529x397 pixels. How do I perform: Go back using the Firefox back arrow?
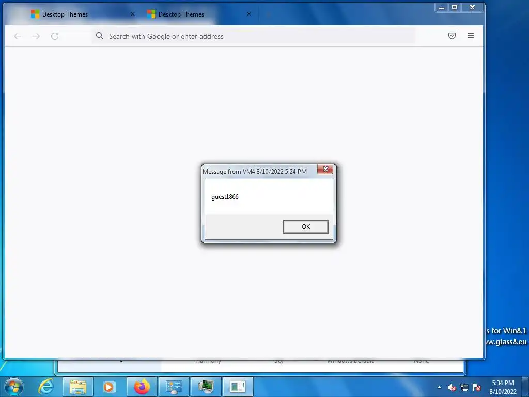[x=18, y=36]
